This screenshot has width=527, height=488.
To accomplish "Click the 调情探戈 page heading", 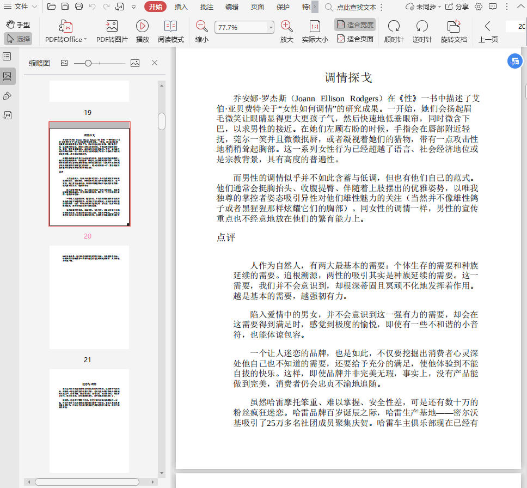I will click(348, 77).
